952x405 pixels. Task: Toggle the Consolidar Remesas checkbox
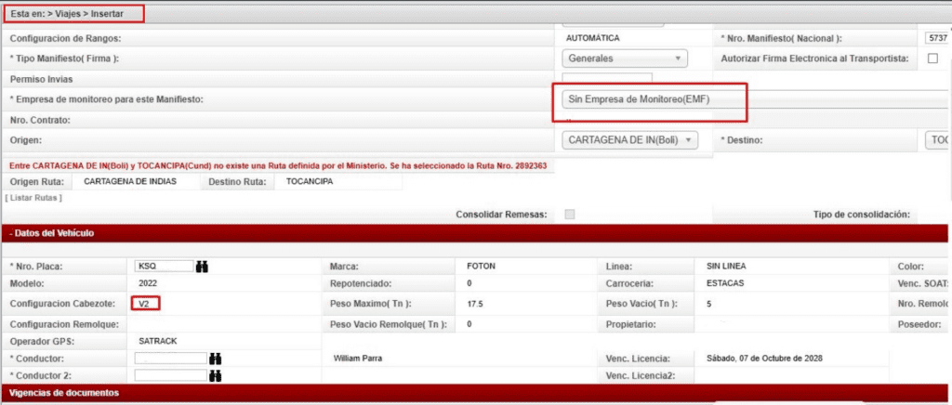tap(570, 215)
